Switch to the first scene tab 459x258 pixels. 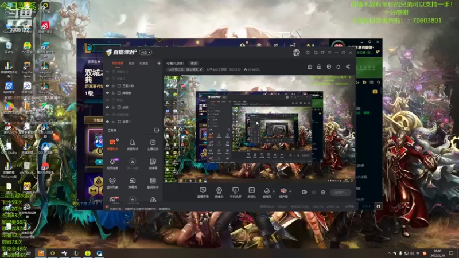click(118, 63)
